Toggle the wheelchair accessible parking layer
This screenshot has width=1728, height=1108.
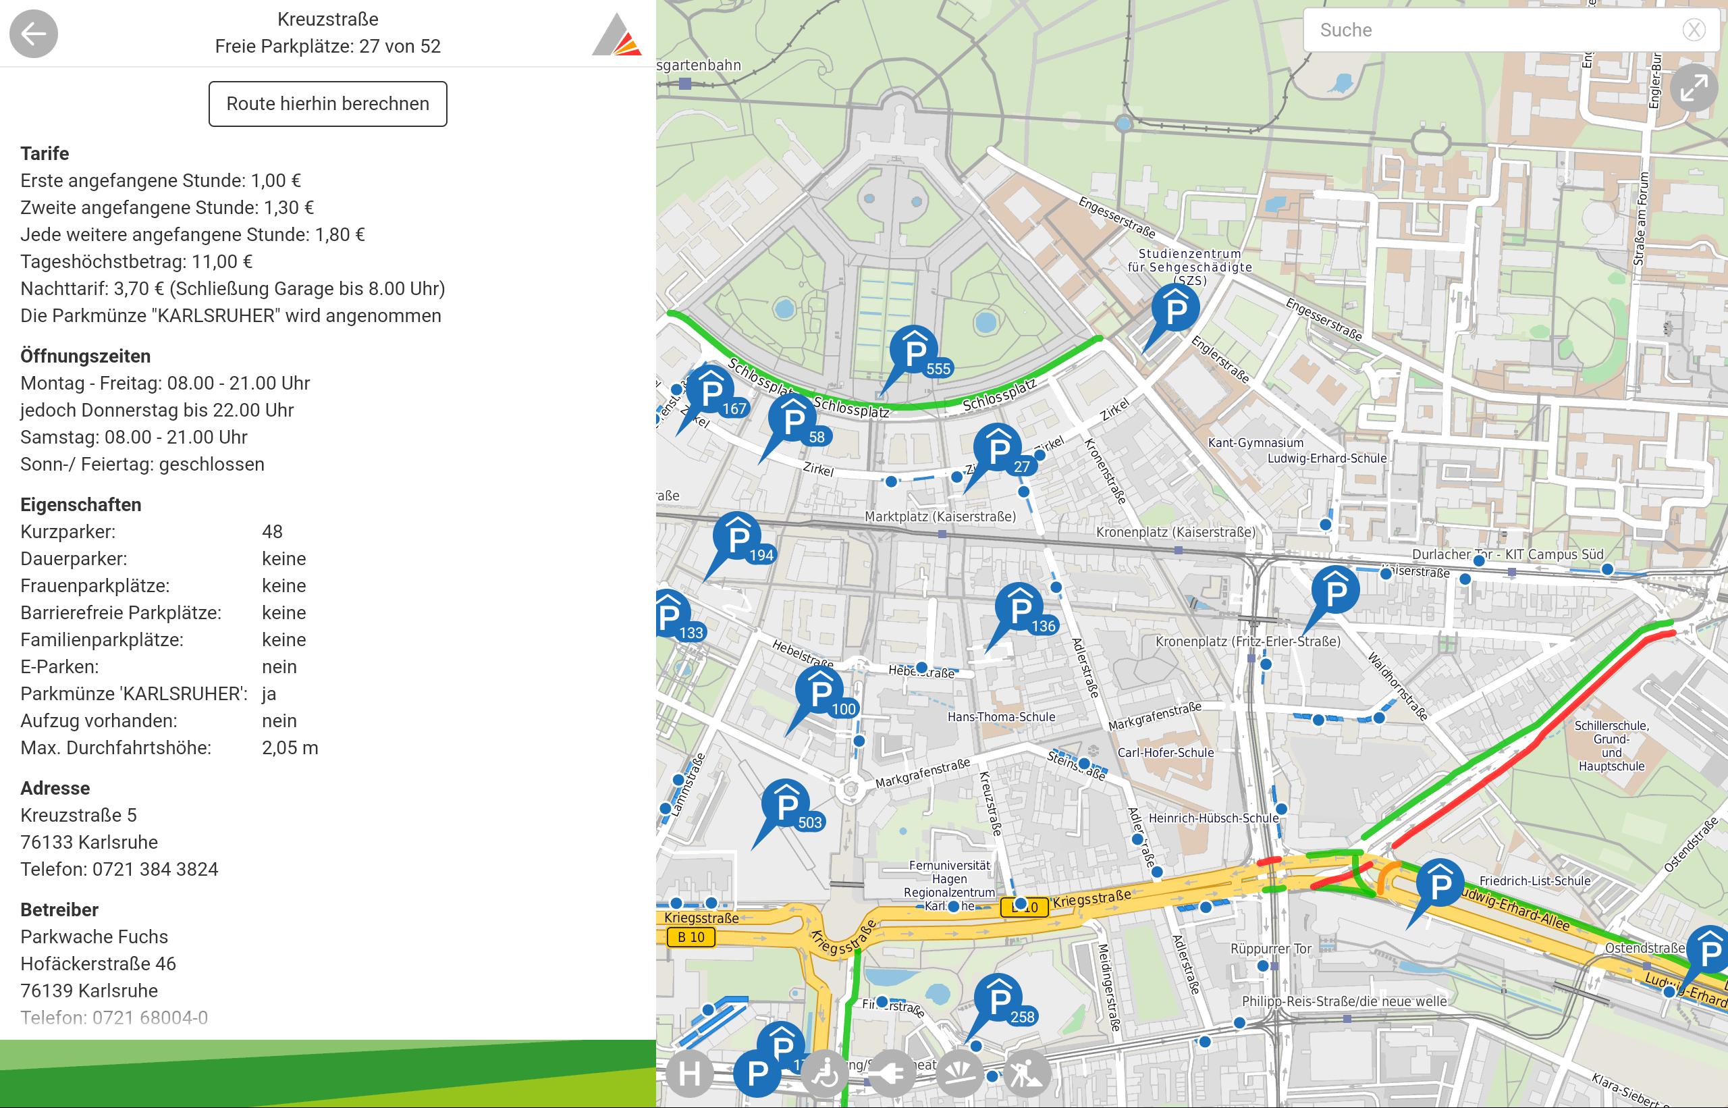tap(825, 1074)
